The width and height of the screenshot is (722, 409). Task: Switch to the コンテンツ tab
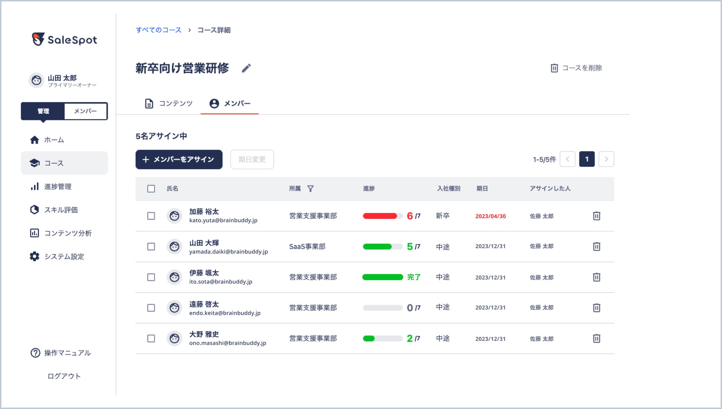(x=169, y=103)
